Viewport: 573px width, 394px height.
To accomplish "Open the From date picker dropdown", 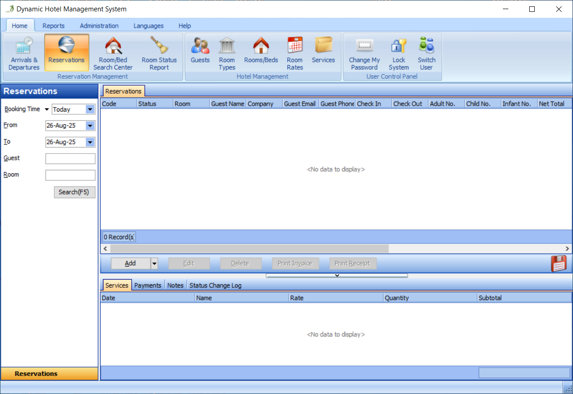I will point(90,126).
